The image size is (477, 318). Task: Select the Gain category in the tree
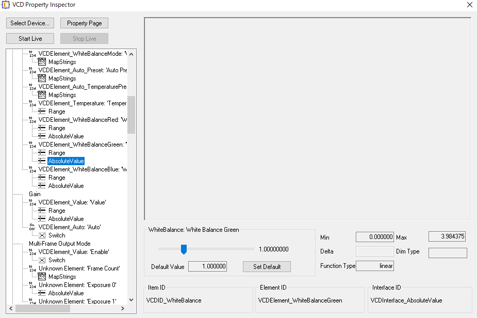tap(35, 194)
